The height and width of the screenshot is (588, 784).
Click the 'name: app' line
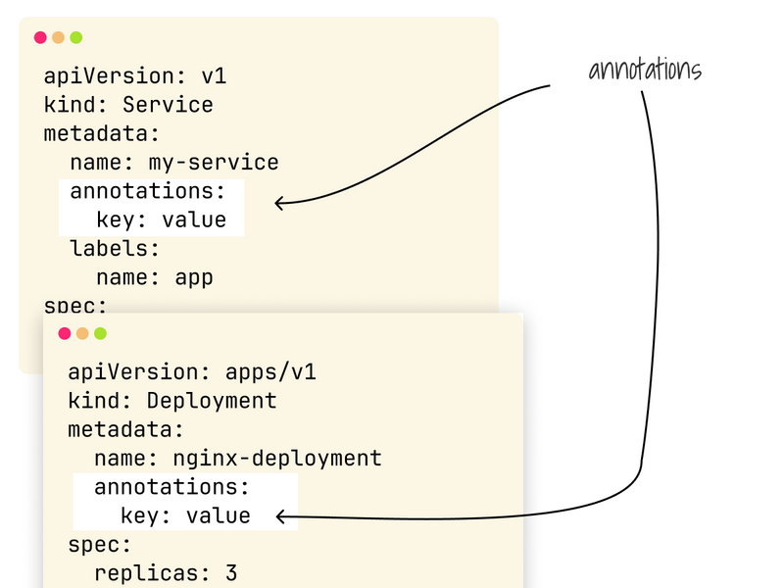(x=155, y=277)
